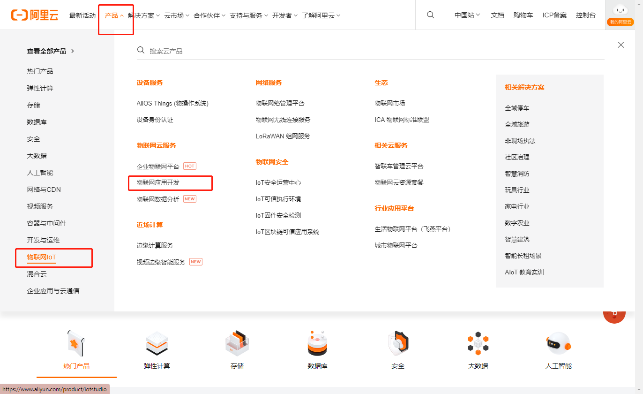The image size is (643, 394).
Task: Open 文档 link in top bar
Action: pos(498,15)
